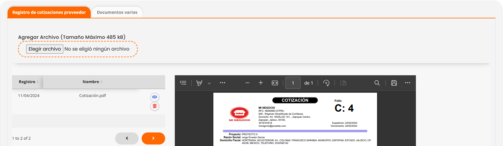Save the PDF with the disk icon

(394, 83)
